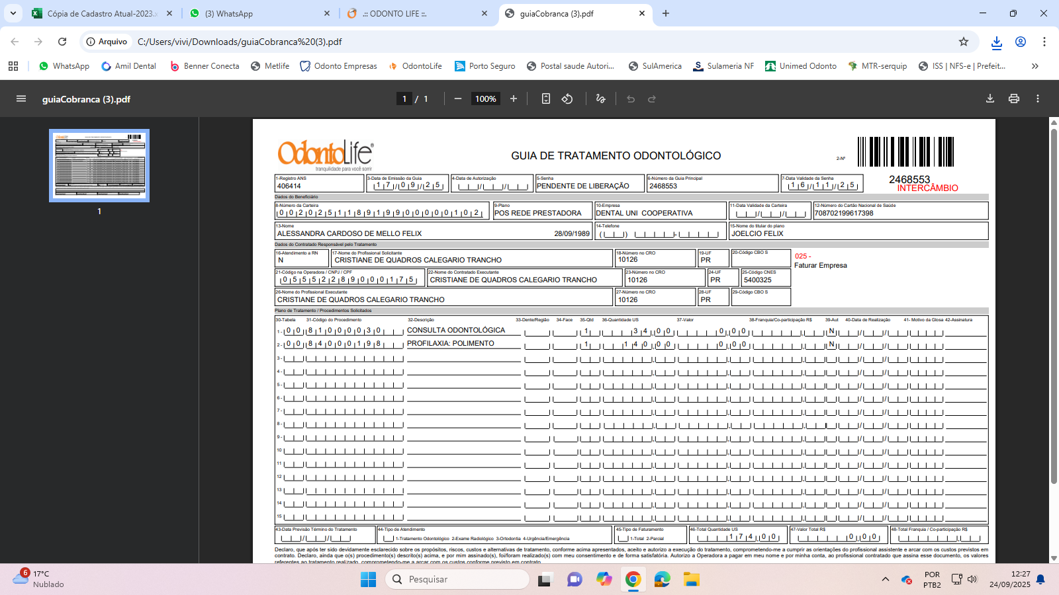Go back to previous page
Screen dimensions: 1059x595
point(15,42)
